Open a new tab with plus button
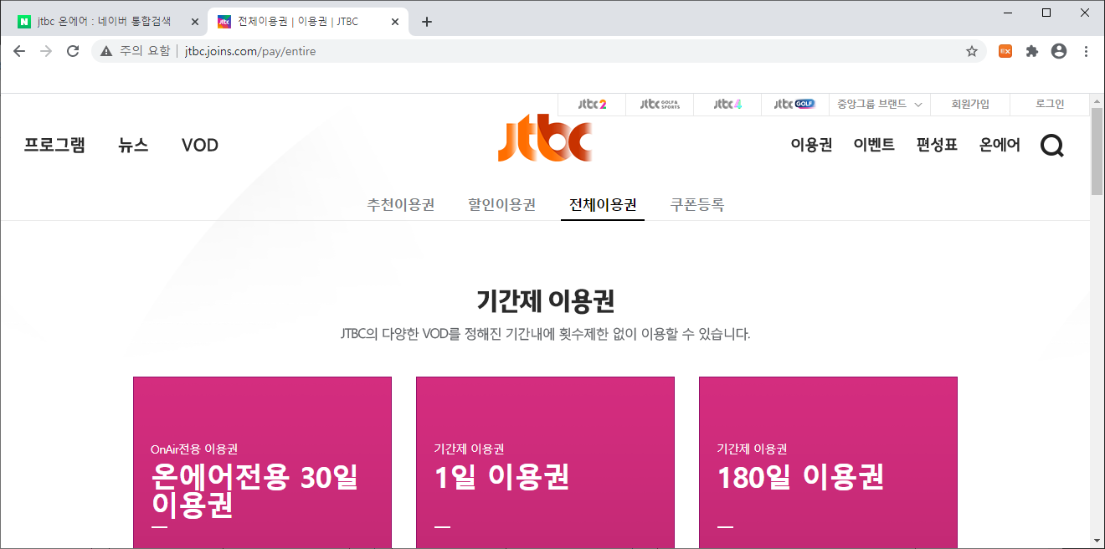The height and width of the screenshot is (549, 1105). pyautogui.click(x=427, y=22)
